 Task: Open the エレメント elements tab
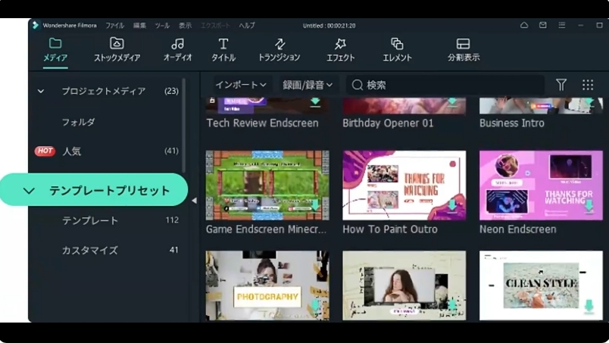(397, 49)
